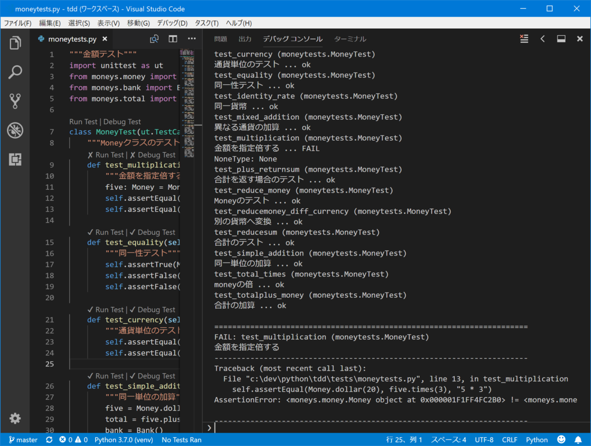Click the editor minimap
This screenshot has height=446, width=591.
pyautogui.click(x=188, y=103)
